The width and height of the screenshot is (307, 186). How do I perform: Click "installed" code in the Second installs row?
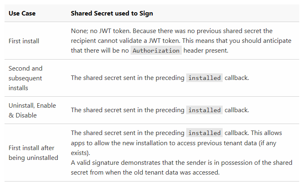[x=204, y=78]
